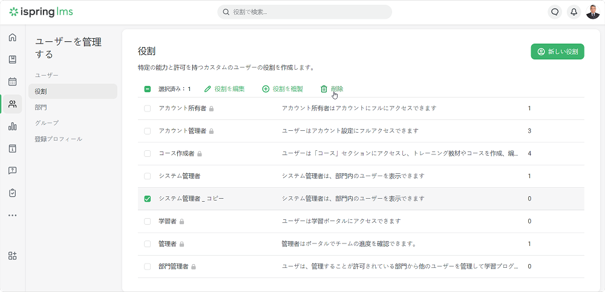Focus the 役割で検索 search field
The image size is (605, 292).
pyautogui.click(x=304, y=12)
